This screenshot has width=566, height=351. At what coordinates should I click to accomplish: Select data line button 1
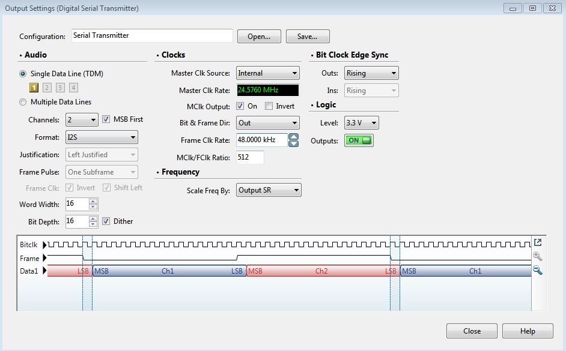(34, 88)
